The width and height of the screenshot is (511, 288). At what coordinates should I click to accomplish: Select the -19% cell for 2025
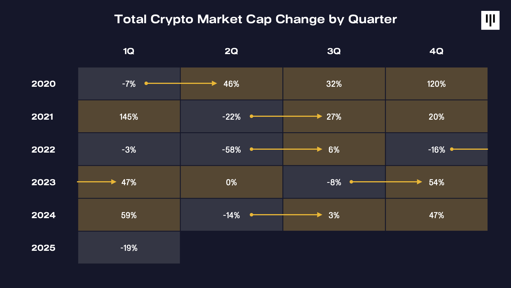pos(129,248)
